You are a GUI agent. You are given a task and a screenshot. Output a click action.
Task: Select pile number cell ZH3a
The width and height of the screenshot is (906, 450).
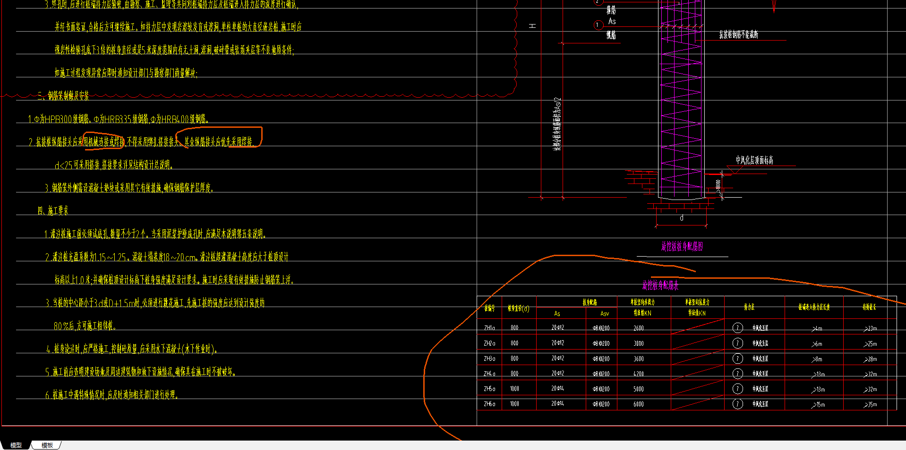[489, 358]
